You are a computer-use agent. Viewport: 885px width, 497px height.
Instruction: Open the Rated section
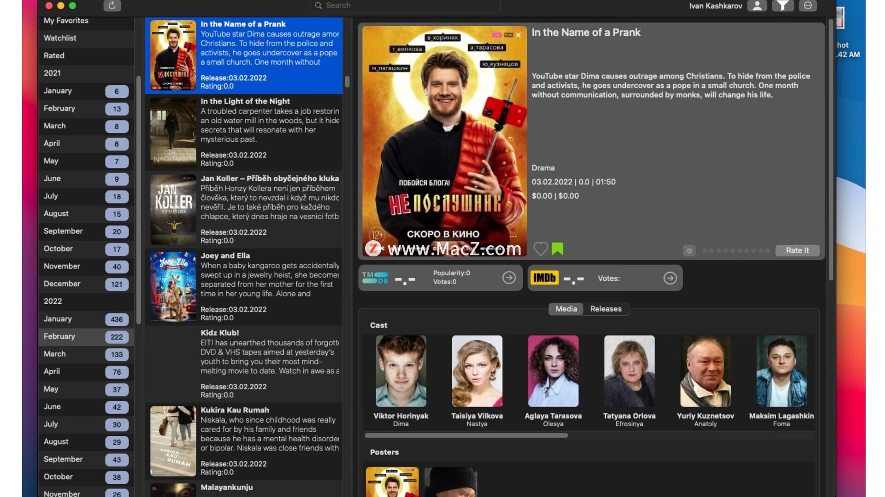click(86, 56)
